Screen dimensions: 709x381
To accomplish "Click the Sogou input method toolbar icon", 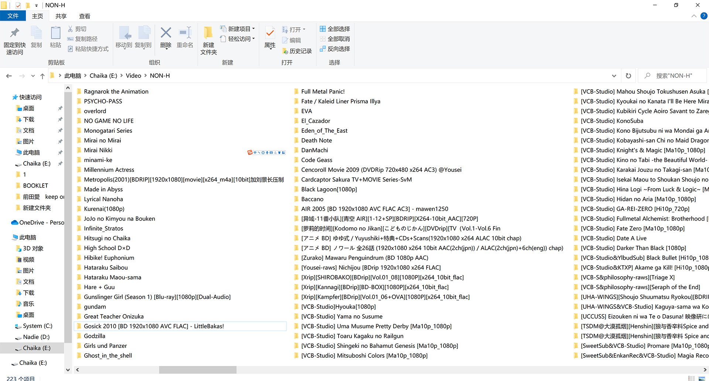I will [x=250, y=152].
